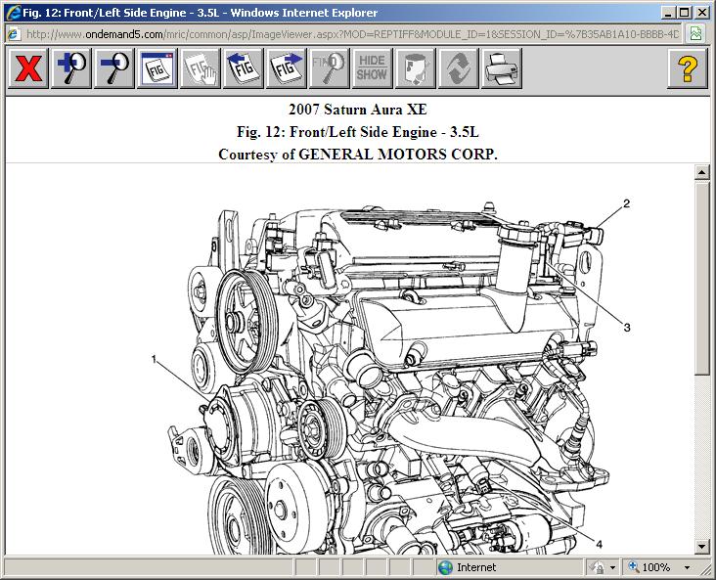Click the Internet Explorer page icon in address bar
The height and width of the screenshot is (580, 716).
pyautogui.click(x=14, y=34)
